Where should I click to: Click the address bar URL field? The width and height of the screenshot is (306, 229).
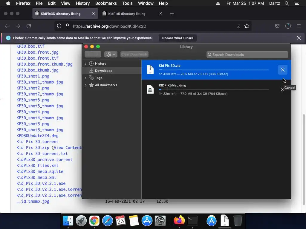point(152,26)
